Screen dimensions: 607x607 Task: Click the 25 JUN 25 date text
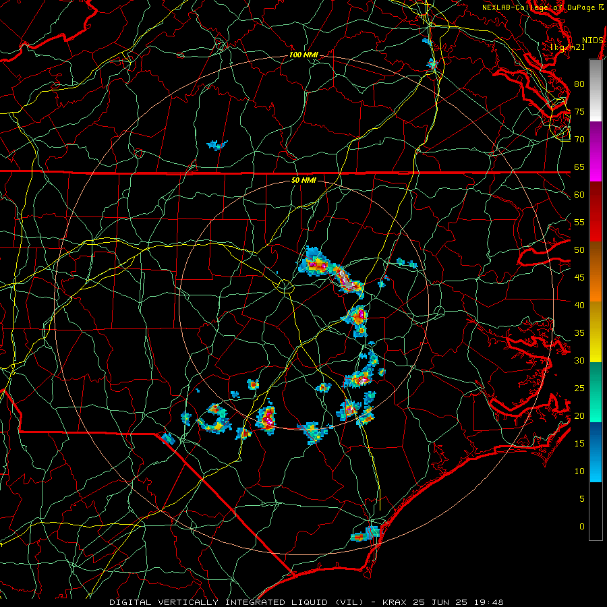pos(440,602)
